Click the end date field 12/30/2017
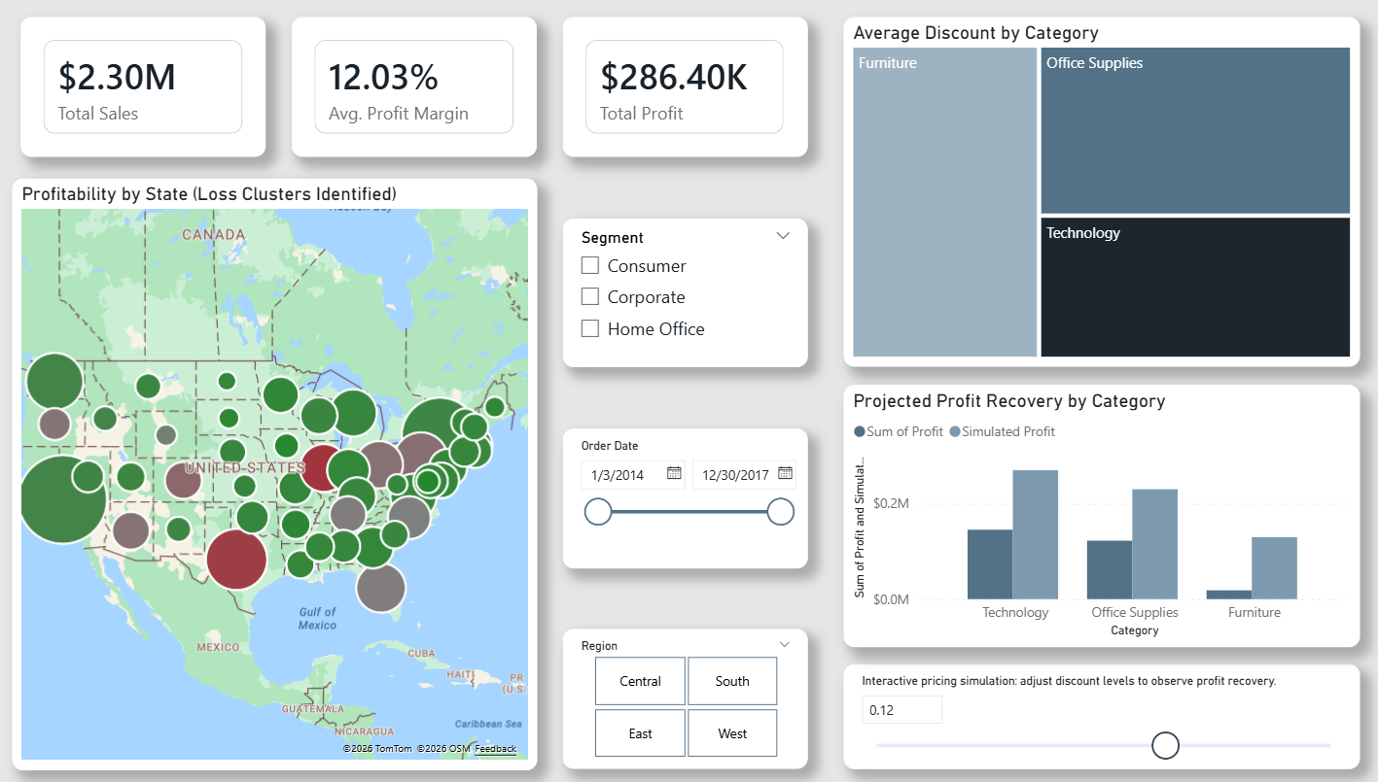The width and height of the screenshot is (1378, 782). coord(744,474)
